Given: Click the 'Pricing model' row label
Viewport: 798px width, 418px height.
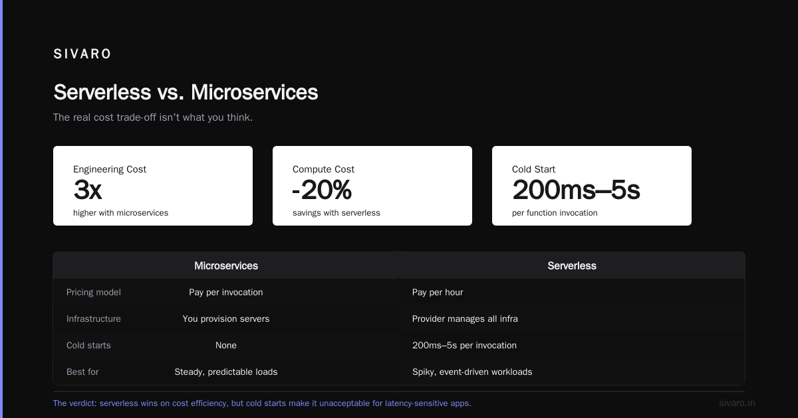Looking at the screenshot, I should (94, 292).
